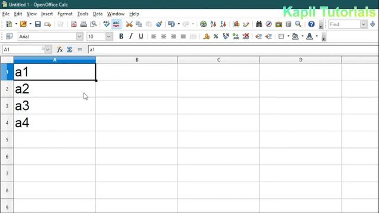Screen dimensions: 379x213
Task: Click the Print file directly icon
Action: [83, 24]
